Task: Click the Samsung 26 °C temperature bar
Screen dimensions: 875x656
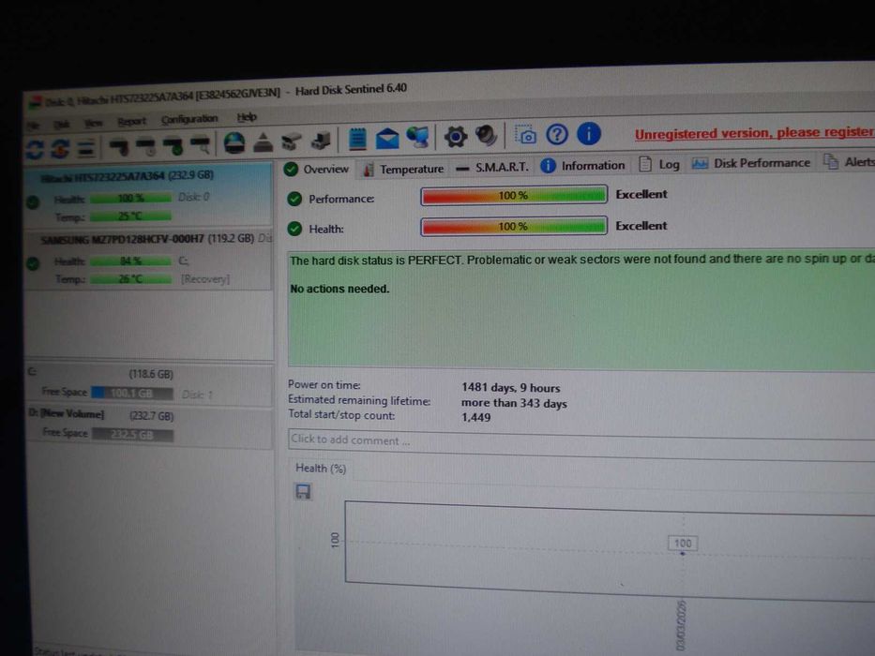Action: (130, 279)
